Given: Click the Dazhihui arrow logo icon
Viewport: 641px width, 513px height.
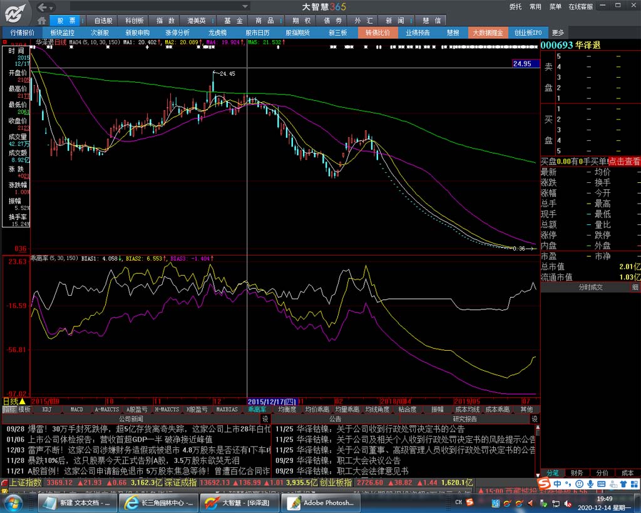Looking at the screenshot, I should point(16,13).
